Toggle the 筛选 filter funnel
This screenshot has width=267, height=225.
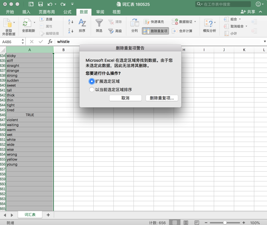pos(99,23)
